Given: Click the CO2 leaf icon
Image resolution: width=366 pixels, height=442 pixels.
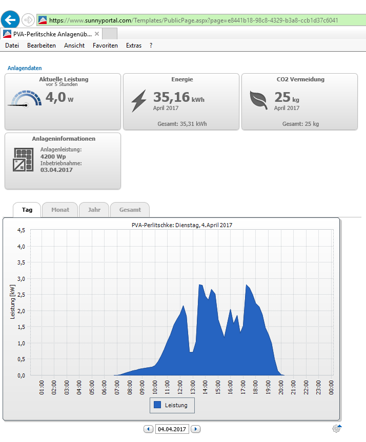Looking at the screenshot, I should click(x=259, y=100).
